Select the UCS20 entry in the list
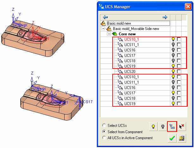The height and width of the screenshot is (148, 194). (x=130, y=72)
